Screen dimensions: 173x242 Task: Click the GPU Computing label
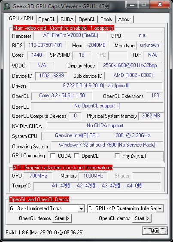pos(28,156)
